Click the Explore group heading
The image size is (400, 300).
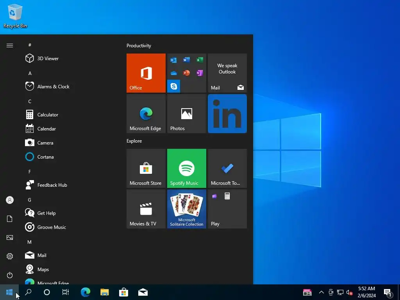click(134, 141)
